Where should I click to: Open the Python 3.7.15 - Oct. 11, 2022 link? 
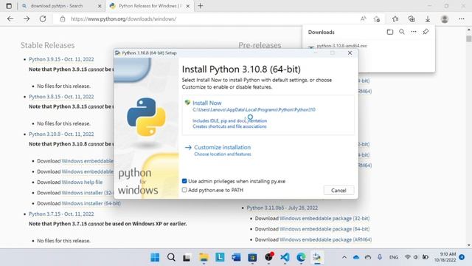(61, 214)
